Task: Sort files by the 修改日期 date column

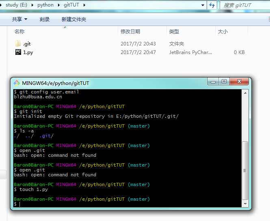Action: coord(130,31)
